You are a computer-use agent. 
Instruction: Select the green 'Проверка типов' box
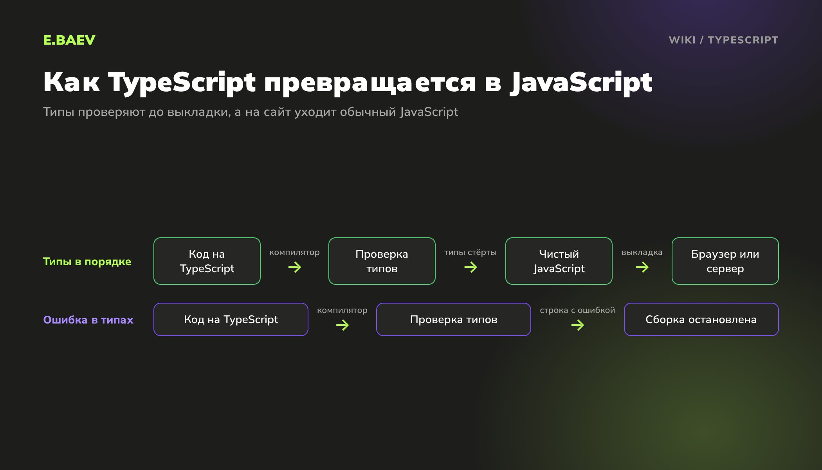pos(382,261)
